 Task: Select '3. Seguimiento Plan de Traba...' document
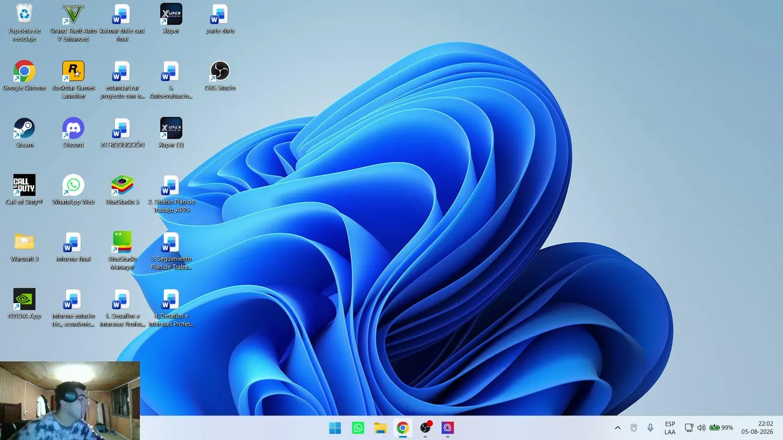pyautogui.click(x=171, y=251)
